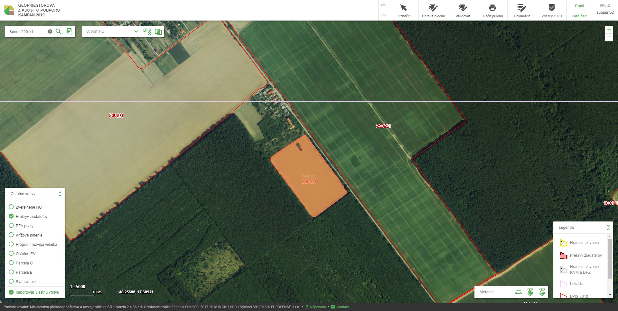Enable the Zverejnené HU layer

pyautogui.click(x=11, y=207)
